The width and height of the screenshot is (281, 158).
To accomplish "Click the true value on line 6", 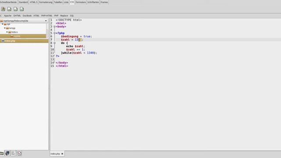I will click(x=87, y=36).
